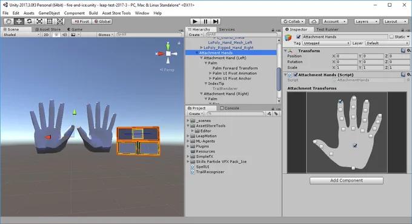Switch to the Test Runner tab

(x=327, y=30)
